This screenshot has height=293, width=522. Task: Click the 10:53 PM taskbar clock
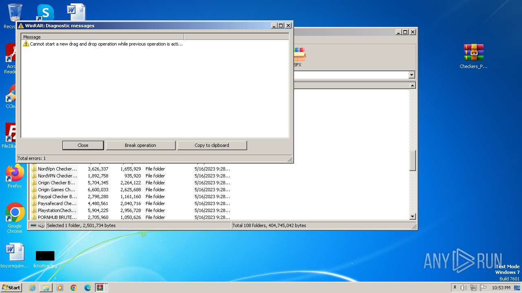pos(501,288)
